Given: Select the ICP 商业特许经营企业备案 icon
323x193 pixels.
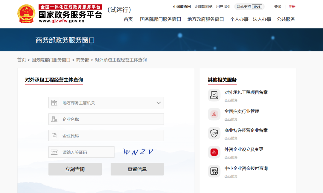Looking at the screenshot, I should click(x=214, y=133).
